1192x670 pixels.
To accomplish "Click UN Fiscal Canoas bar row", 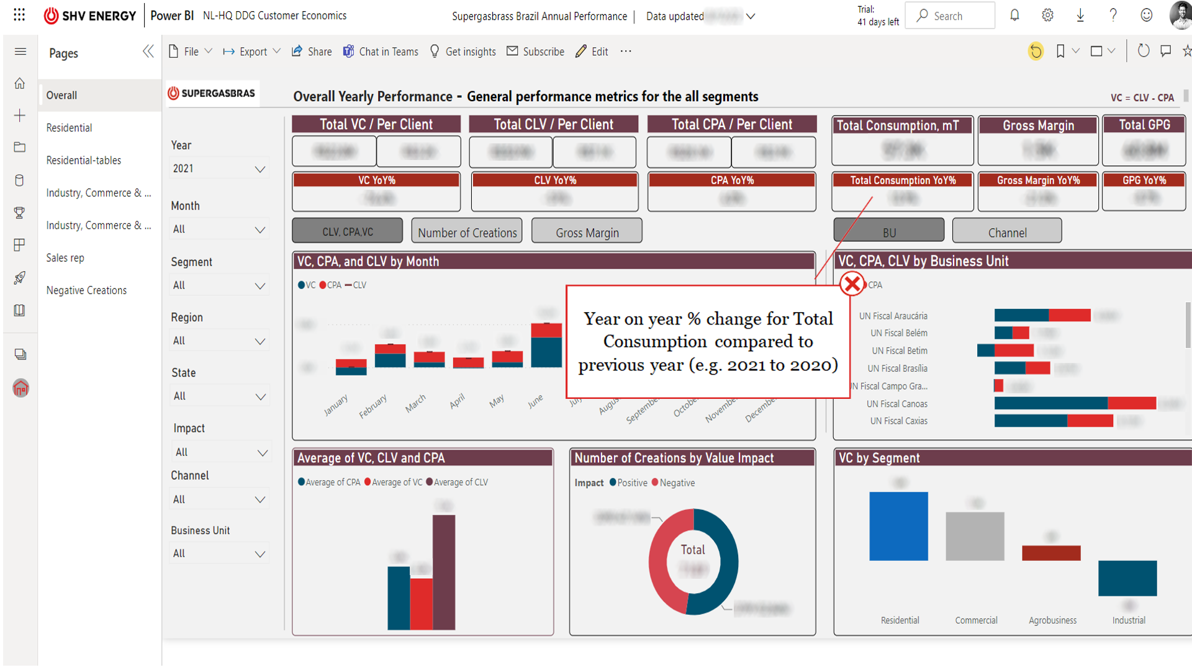I will tap(1075, 403).
